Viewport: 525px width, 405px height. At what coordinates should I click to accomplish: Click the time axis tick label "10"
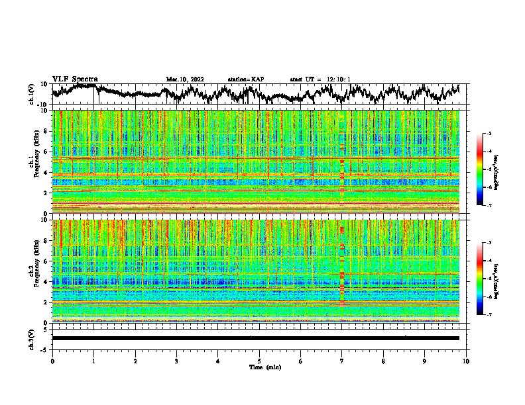click(x=466, y=361)
